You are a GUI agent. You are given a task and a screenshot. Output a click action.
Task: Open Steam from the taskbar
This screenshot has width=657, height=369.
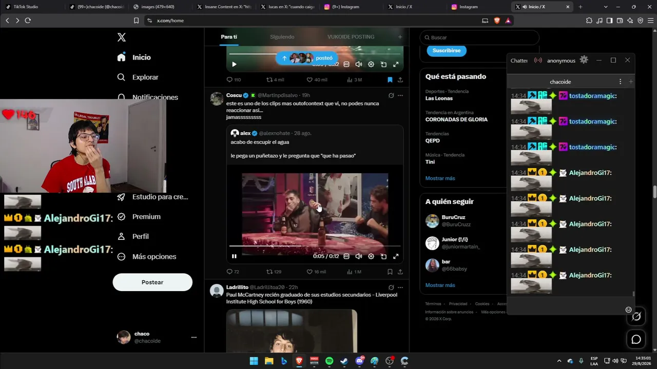click(x=344, y=361)
